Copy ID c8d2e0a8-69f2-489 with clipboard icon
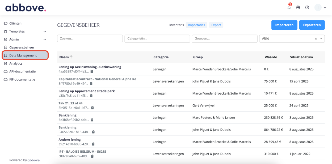Screen dimensions: 332x164 point(92,156)
